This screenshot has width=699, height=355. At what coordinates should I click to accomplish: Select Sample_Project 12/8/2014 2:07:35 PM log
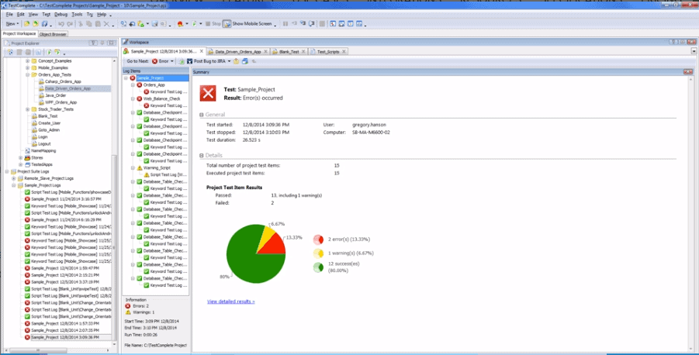point(61,330)
